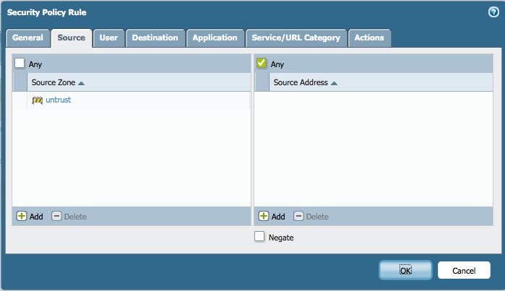The height and width of the screenshot is (291, 505).
Task: Click the Source Address column header text
Action: 301,82
